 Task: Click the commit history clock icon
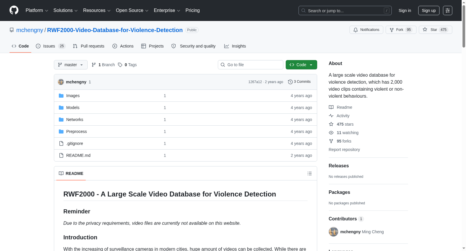(290, 82)
